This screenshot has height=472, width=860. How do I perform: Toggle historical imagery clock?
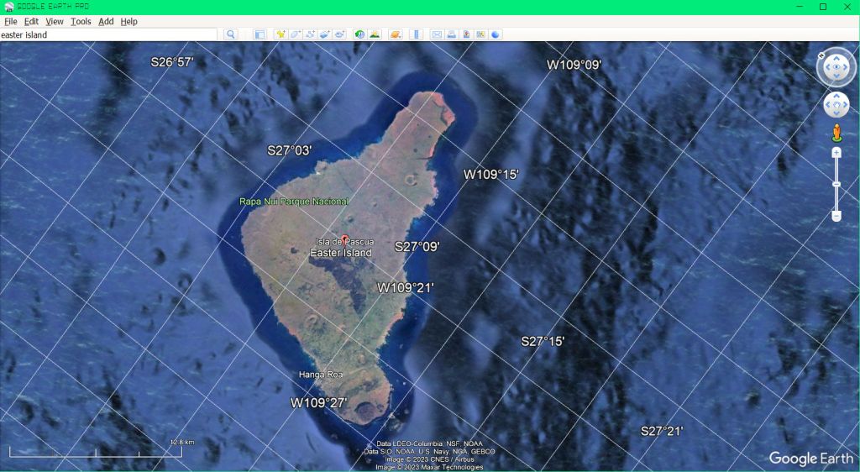coord(359,34)
